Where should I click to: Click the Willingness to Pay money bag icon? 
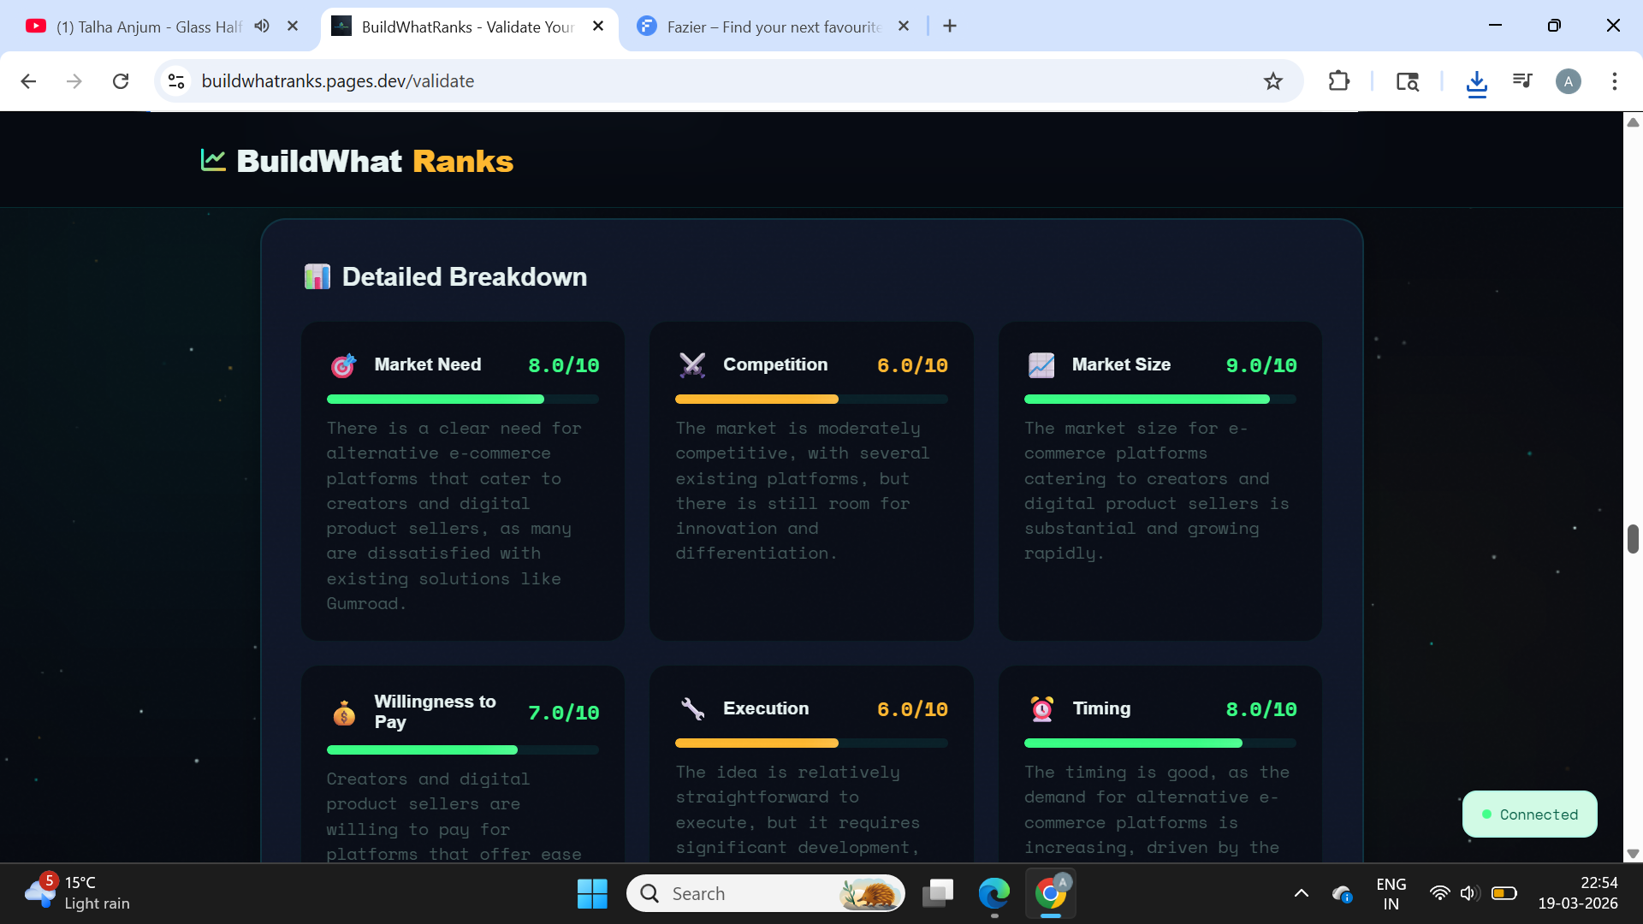pyautogui.click(x=344, y=713)
